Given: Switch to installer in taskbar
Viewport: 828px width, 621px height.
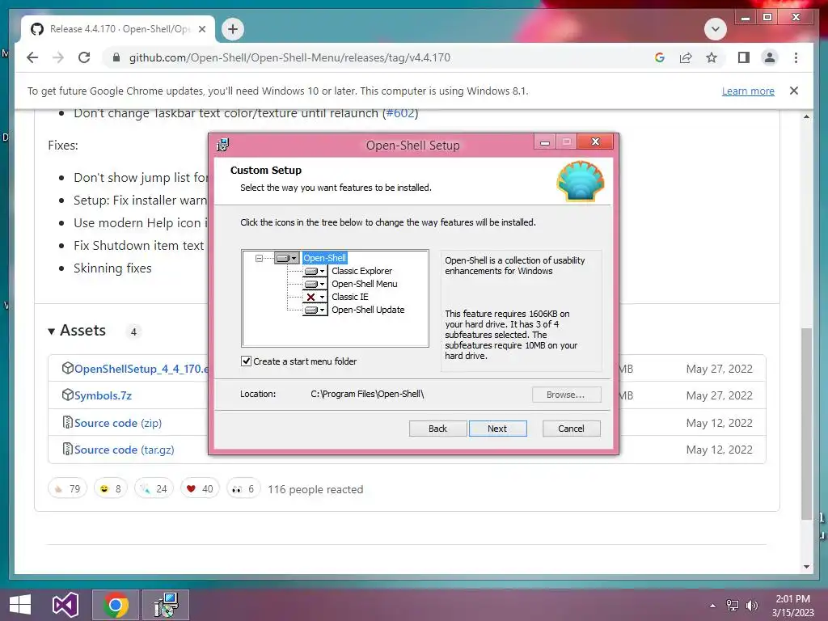Looking at the screenshot, I should pos(166,605).
